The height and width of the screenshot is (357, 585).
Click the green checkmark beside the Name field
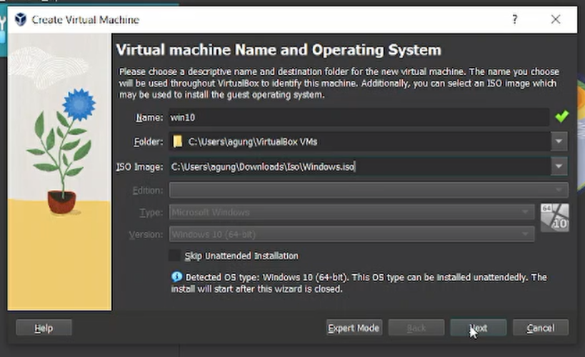coord(561,117)
